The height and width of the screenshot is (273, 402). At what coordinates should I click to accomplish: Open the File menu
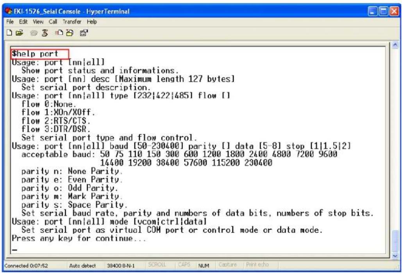click(10, 22)
